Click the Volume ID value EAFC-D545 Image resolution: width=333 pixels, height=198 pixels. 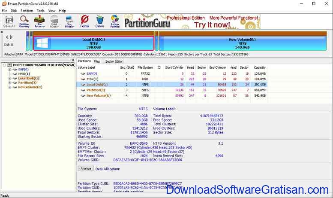139,143
